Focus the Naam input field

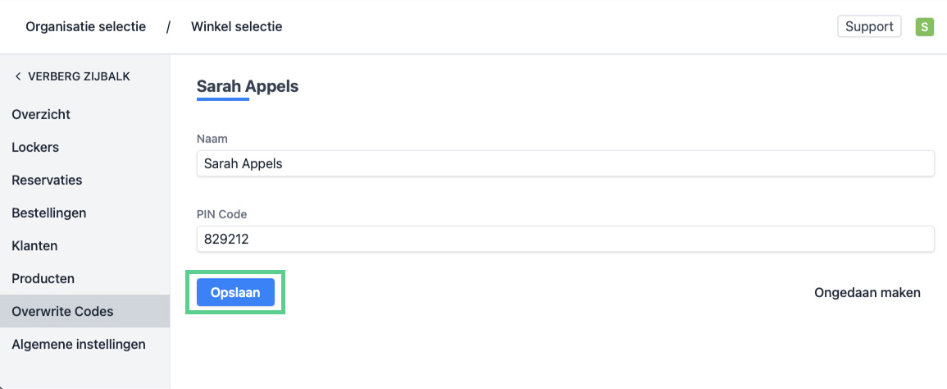click(x=565, y=163)
